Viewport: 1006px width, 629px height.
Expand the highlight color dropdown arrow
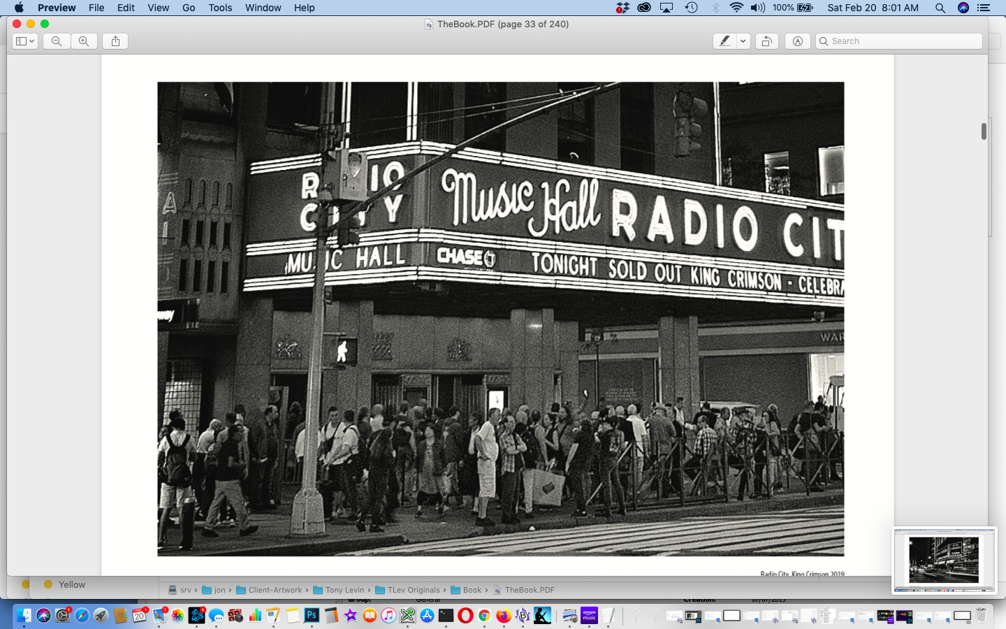pyautogui.click(x=743, y=41)
